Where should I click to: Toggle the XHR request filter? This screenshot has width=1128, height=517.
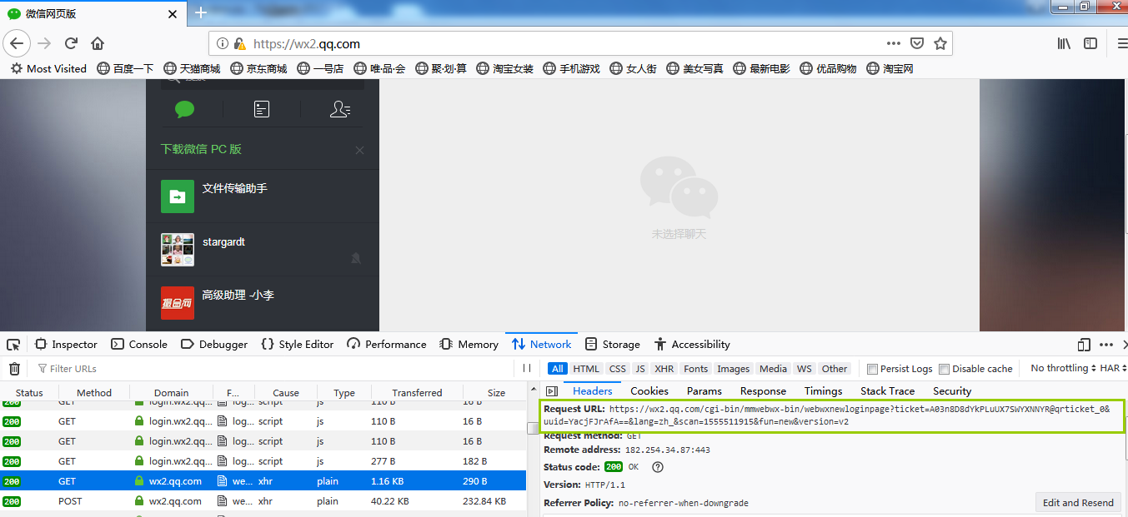click(664, 369)
